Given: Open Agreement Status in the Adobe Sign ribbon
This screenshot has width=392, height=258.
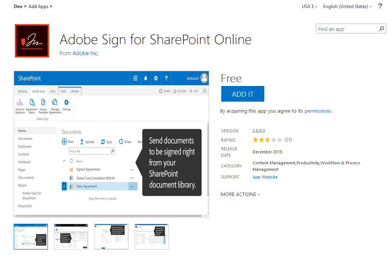Looking at the screenshot, I should click(32, 105).
